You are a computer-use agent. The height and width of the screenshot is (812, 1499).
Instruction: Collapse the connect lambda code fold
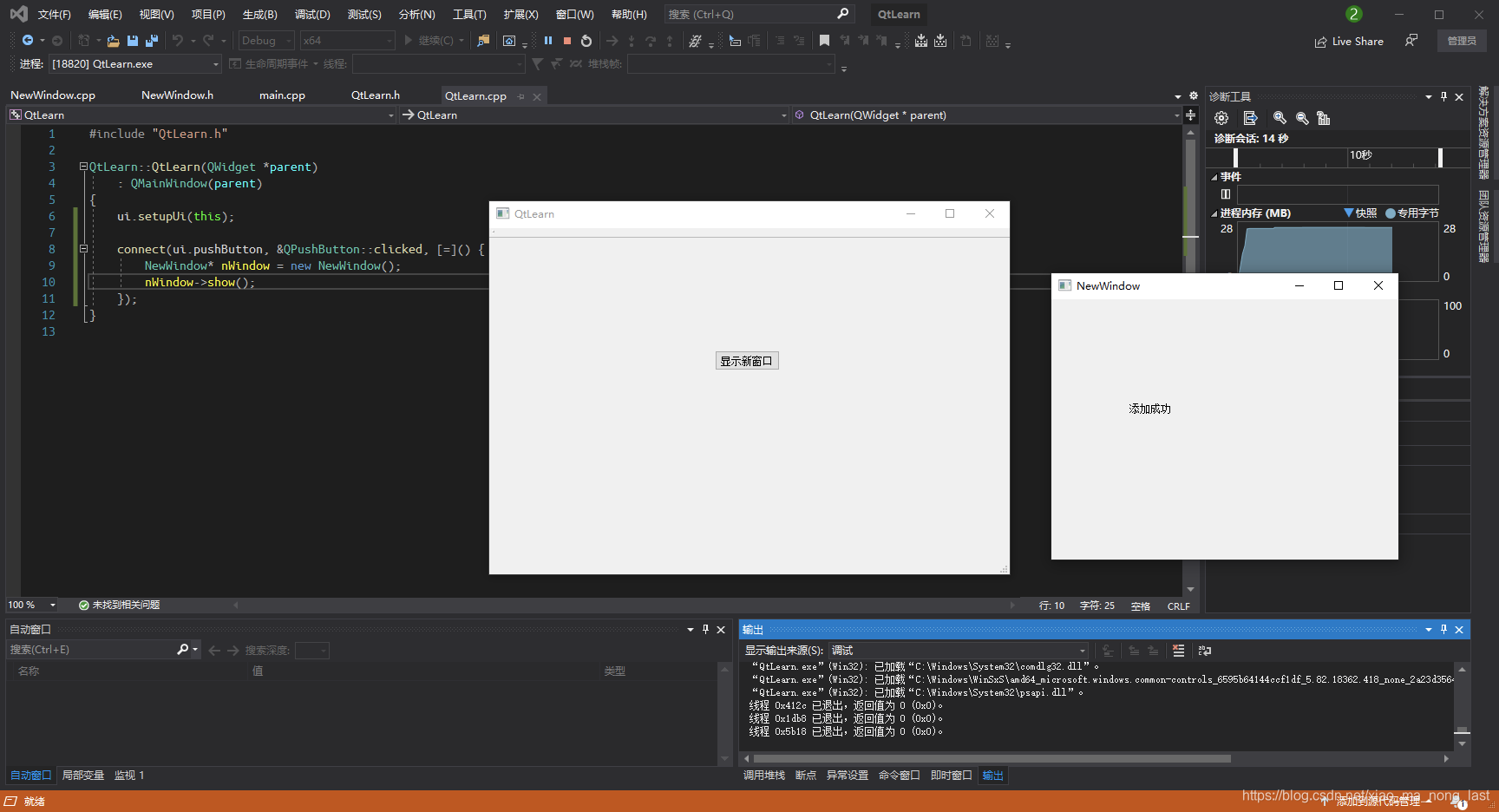click(x=83, y=249)
